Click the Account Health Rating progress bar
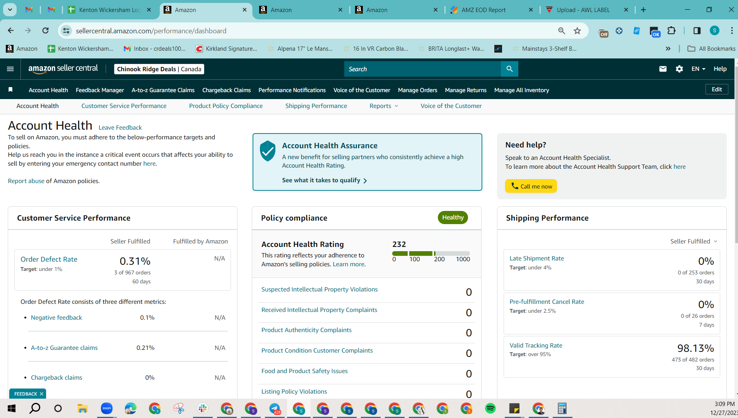This screenshot has height=418, width=738. point(431,254)
